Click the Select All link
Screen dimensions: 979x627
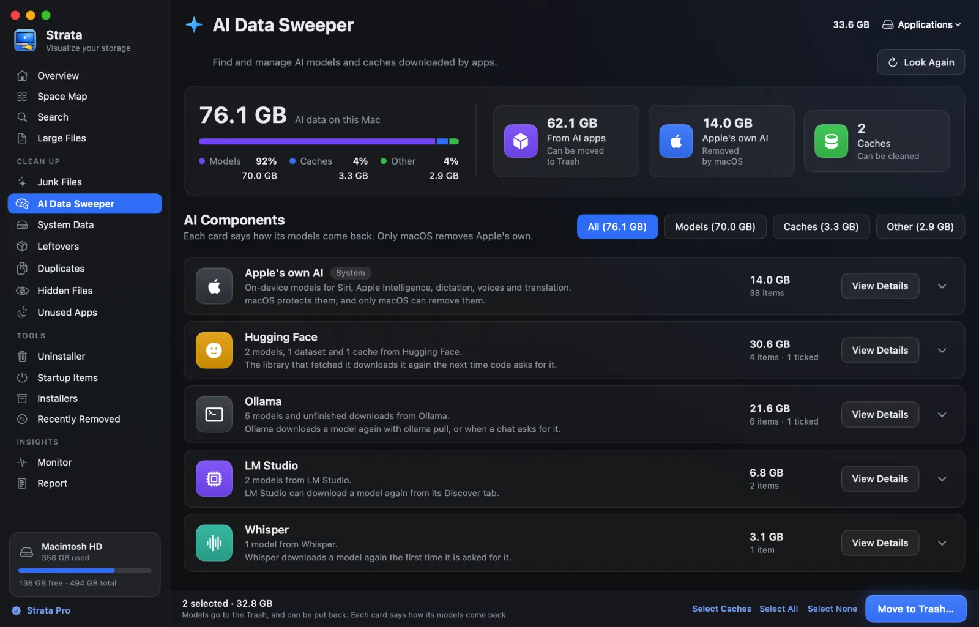coord(778,609)
